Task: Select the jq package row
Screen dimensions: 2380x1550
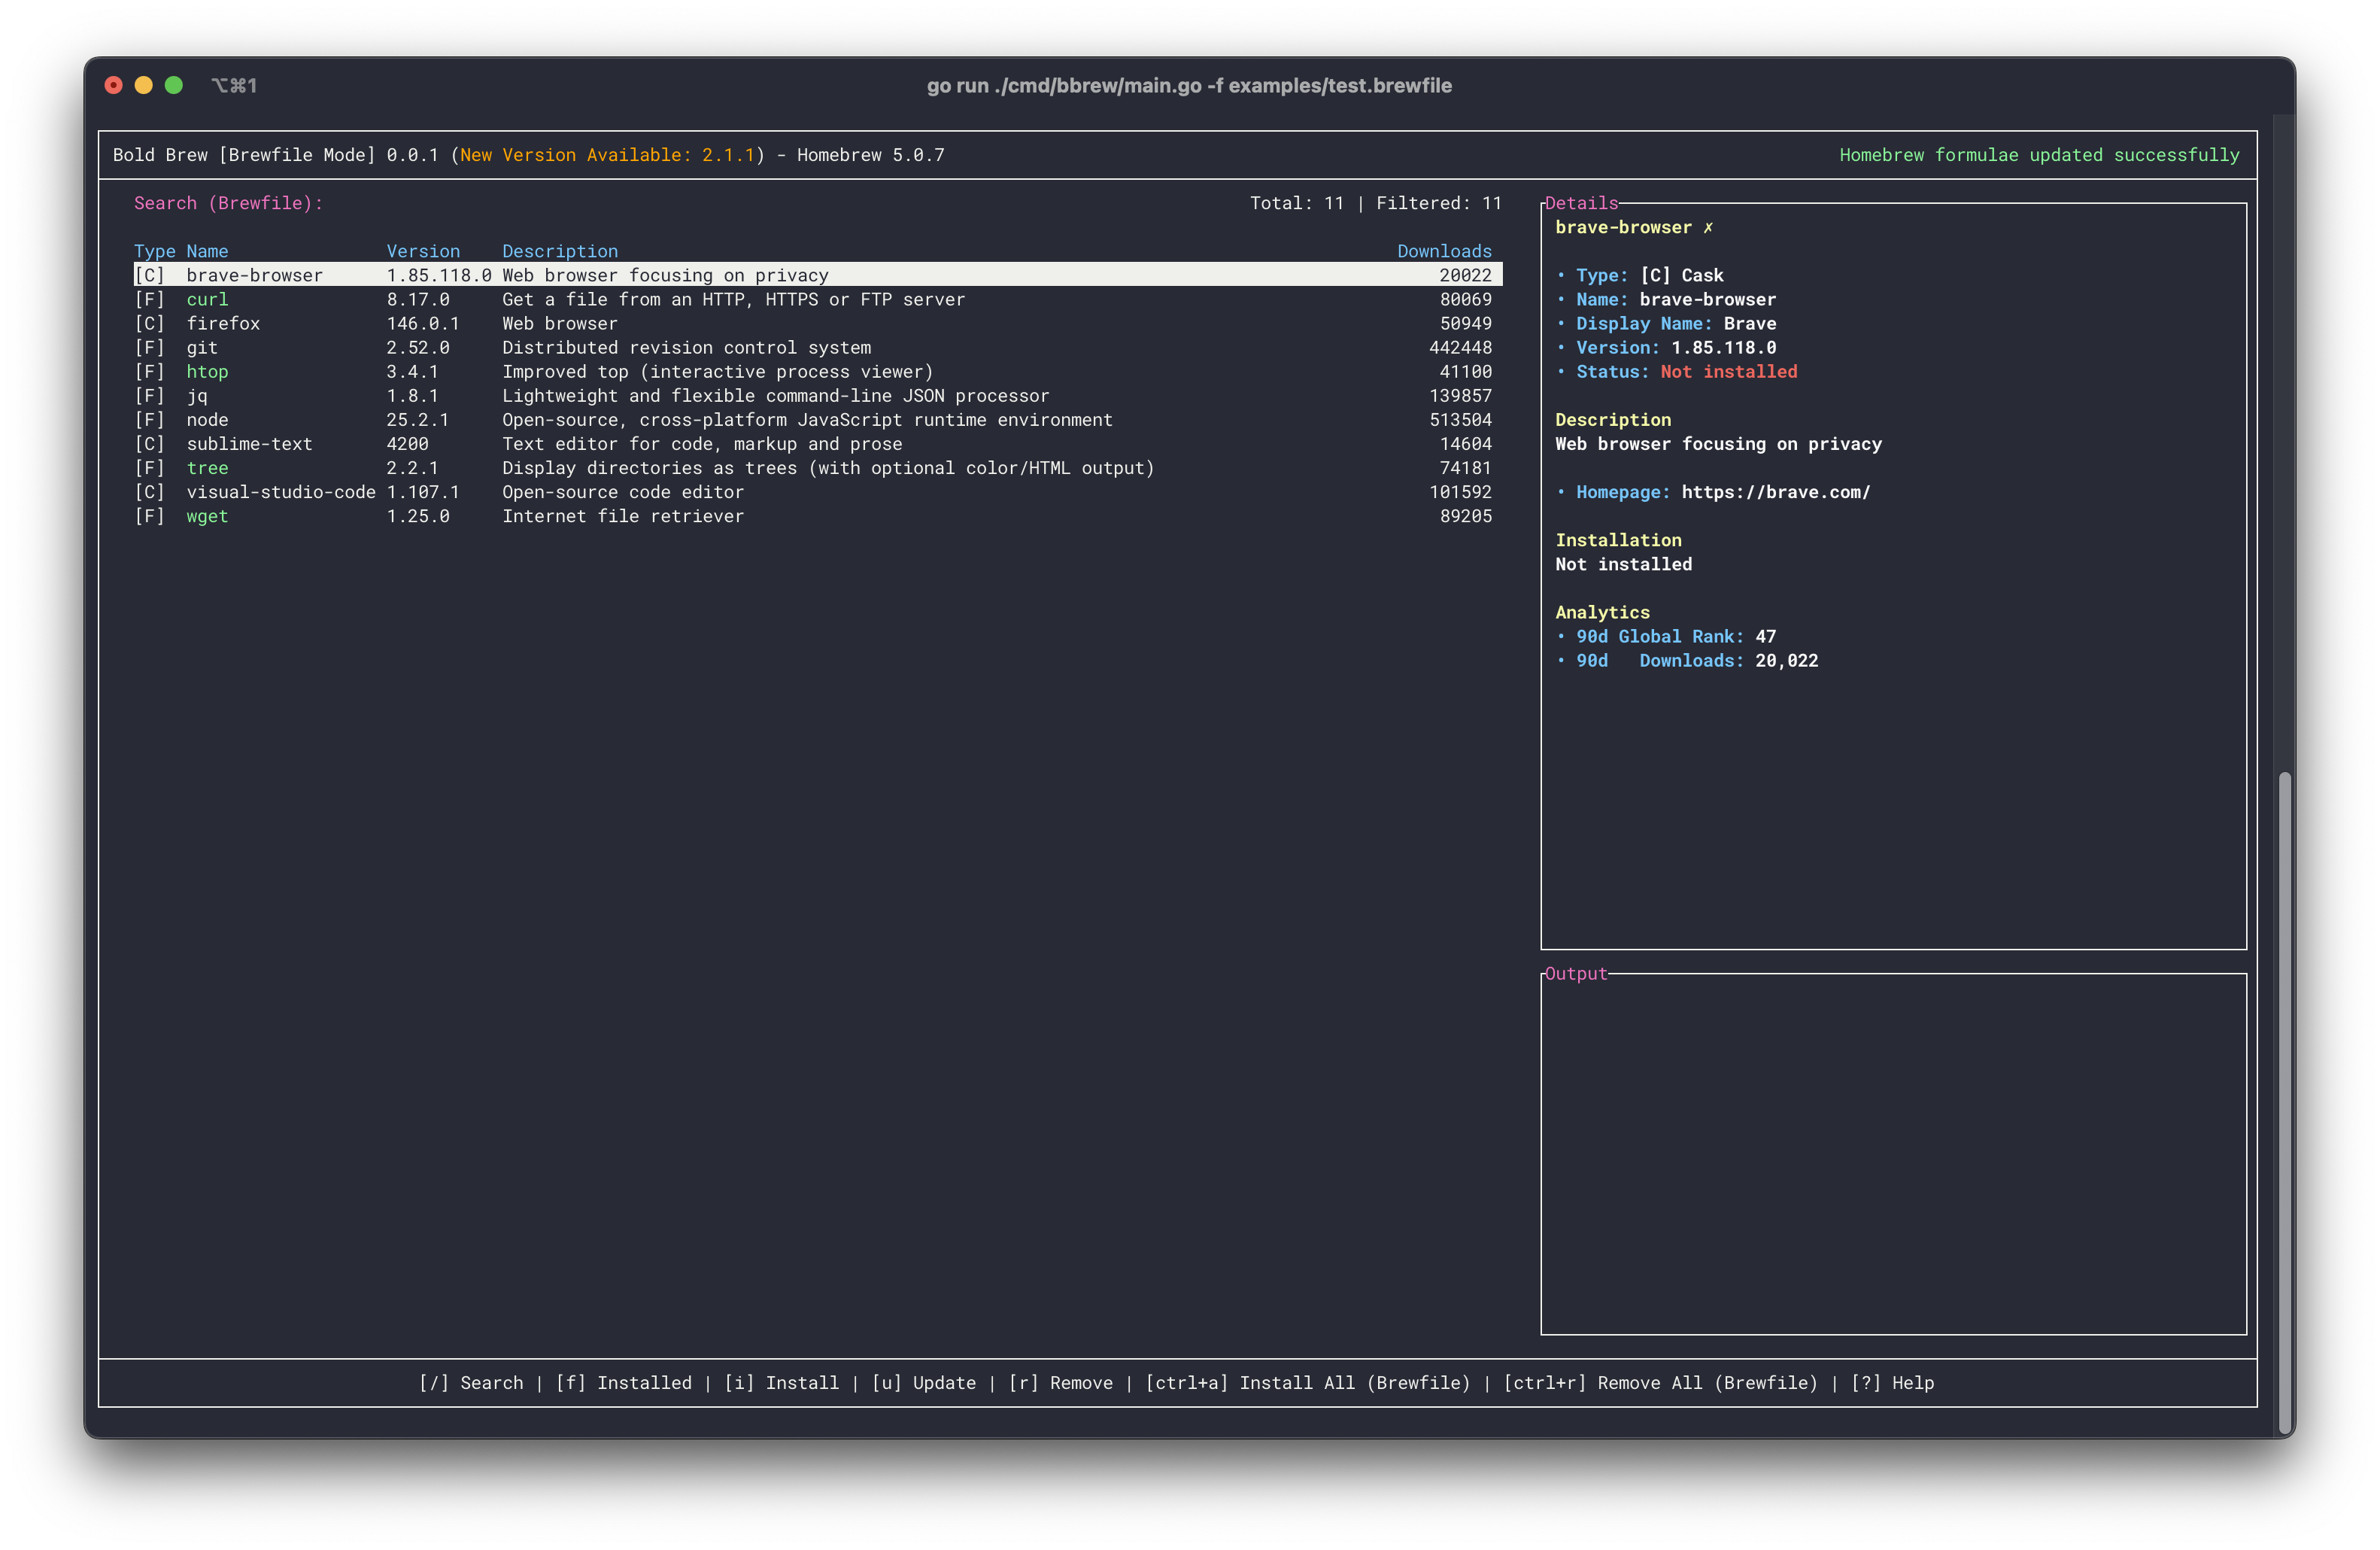Action: 197,395
